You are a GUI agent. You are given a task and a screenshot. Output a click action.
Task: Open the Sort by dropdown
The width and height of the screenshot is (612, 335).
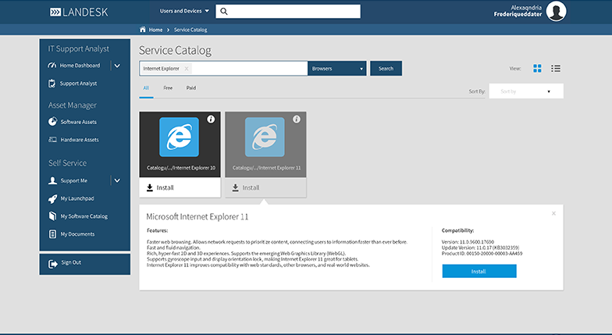[x=525, y=91]
